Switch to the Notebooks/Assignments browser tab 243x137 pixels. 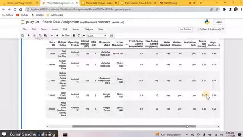(x=19, y=3)
